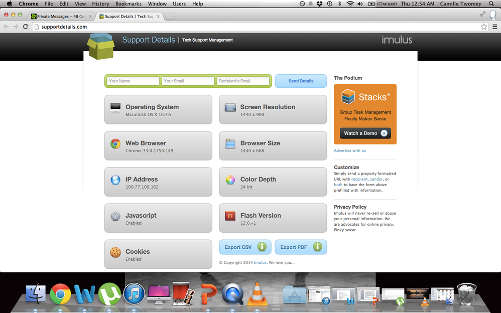Click the color wheel on Color Depth panel

coord(230,180)
